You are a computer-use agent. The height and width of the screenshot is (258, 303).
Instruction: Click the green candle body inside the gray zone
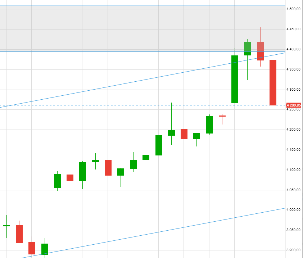tap(247, 49)
